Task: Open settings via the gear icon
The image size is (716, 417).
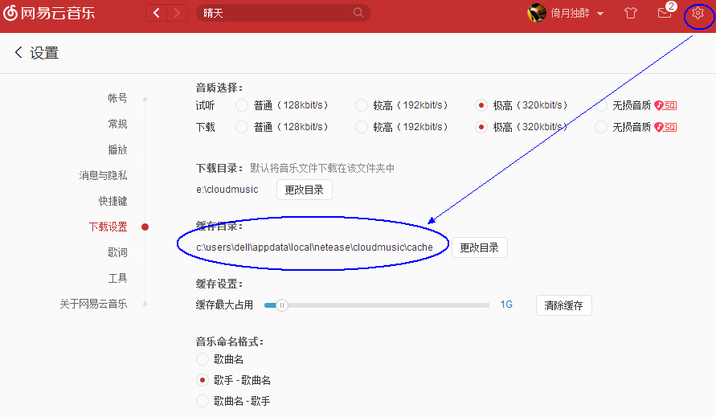Action: pos(698,13)
